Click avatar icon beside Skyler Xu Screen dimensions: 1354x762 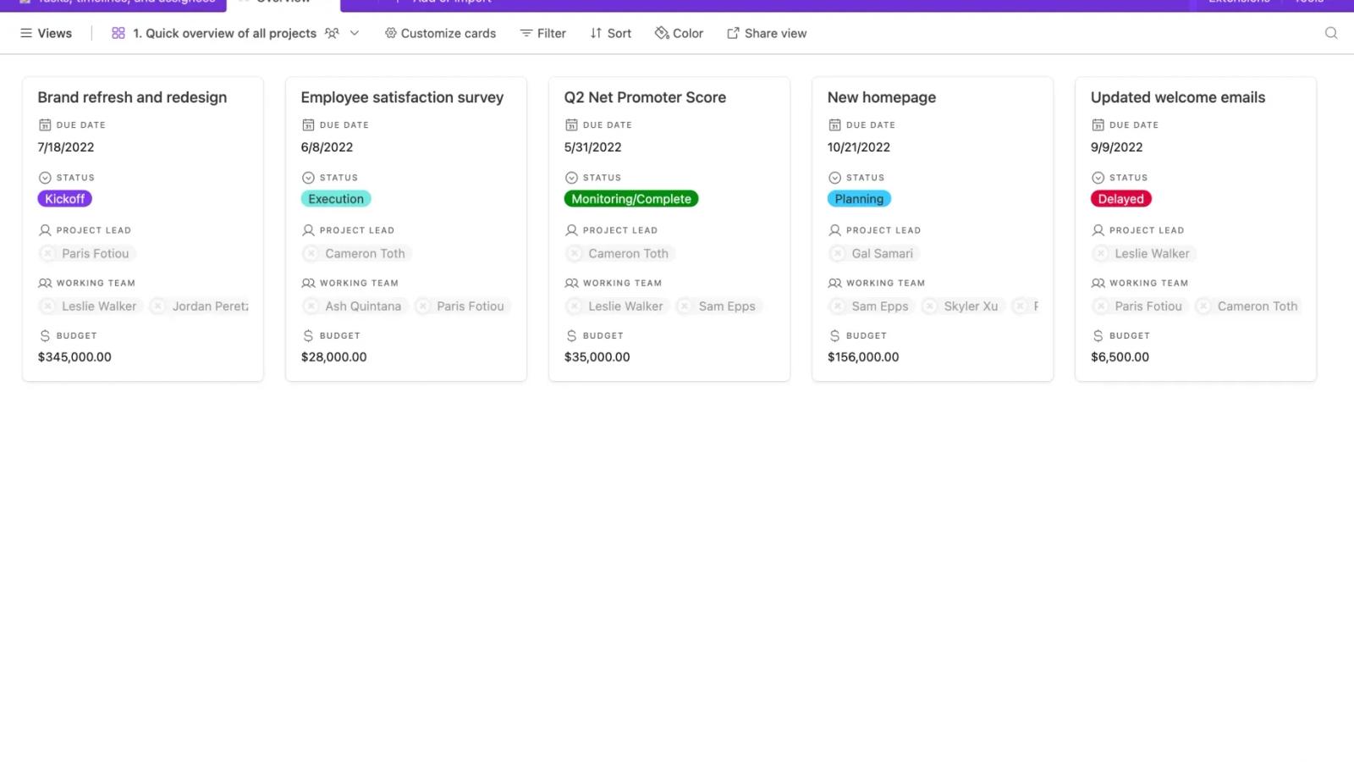point(930,306)
